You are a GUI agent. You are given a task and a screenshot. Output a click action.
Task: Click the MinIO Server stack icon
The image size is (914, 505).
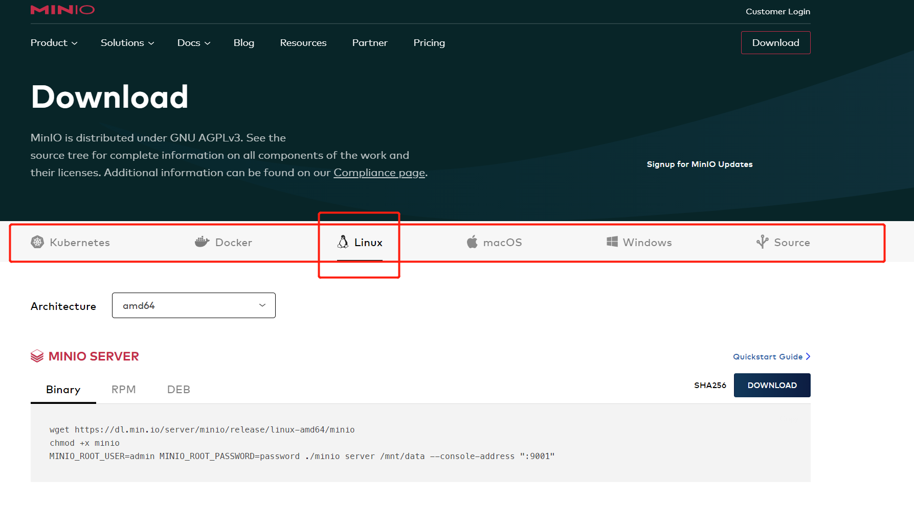pyautogui.click(x=37, y=356)
